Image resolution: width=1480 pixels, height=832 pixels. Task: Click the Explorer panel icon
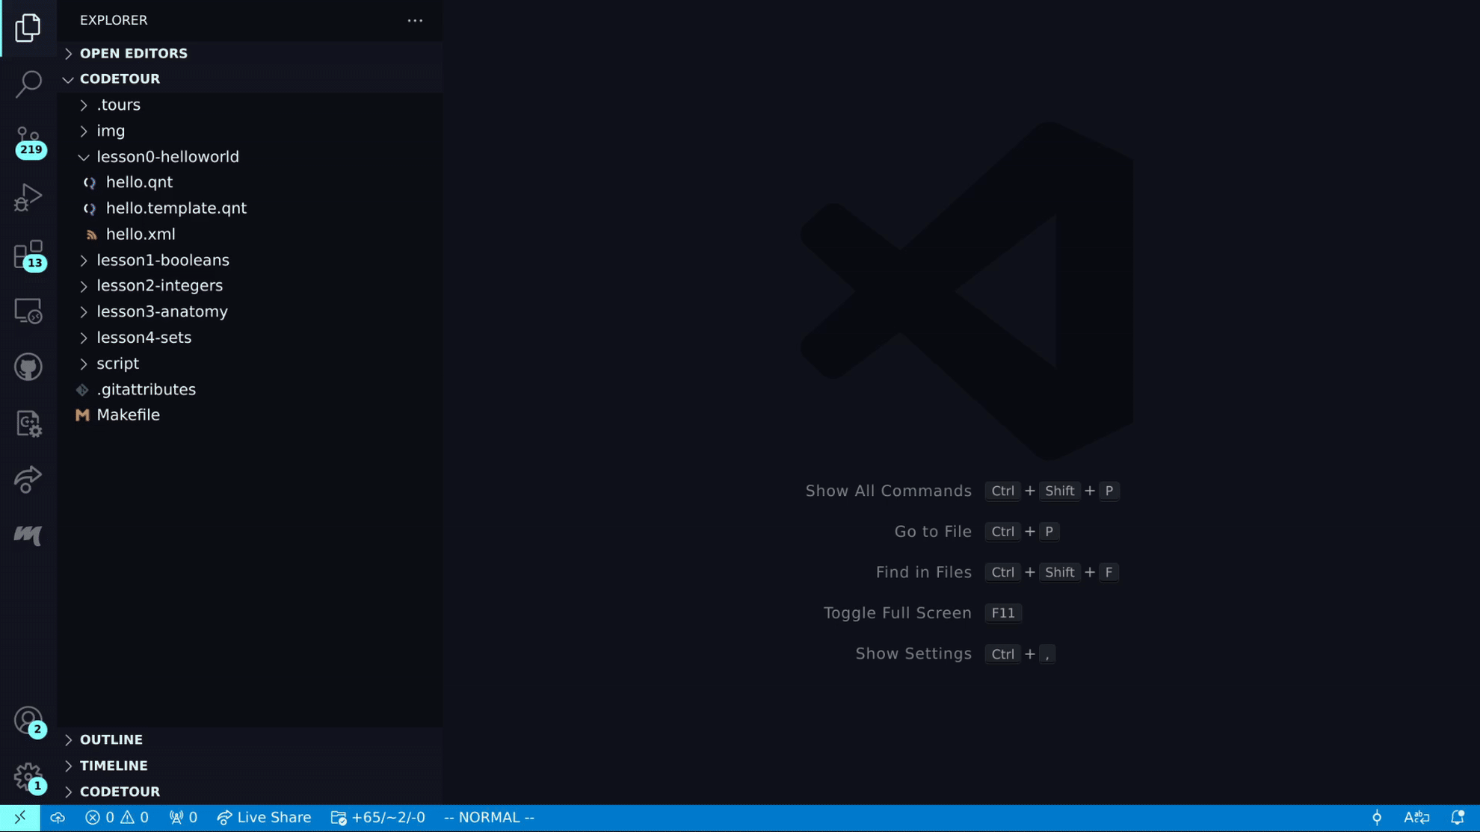(28, 28)
